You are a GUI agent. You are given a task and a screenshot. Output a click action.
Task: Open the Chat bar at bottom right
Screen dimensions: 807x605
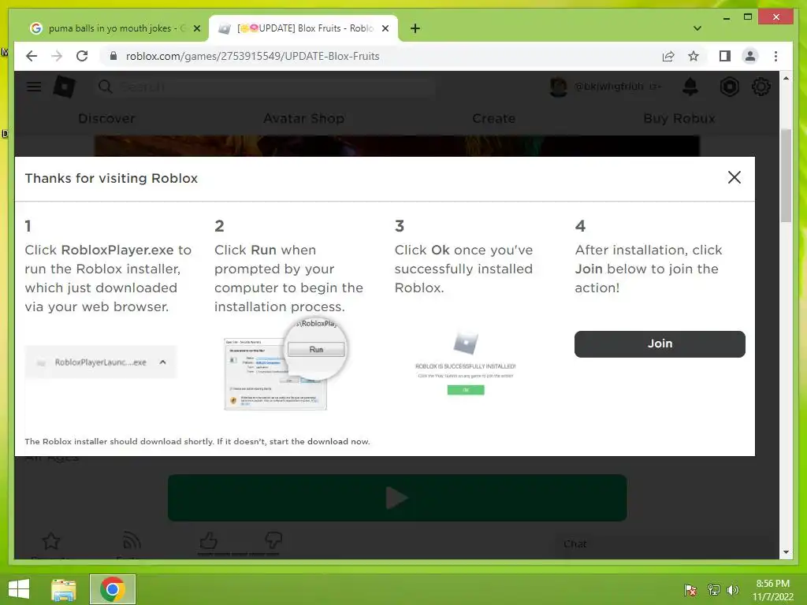coord(664,544)
